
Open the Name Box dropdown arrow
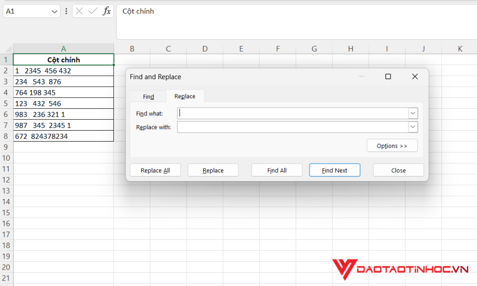pos(54,10)
